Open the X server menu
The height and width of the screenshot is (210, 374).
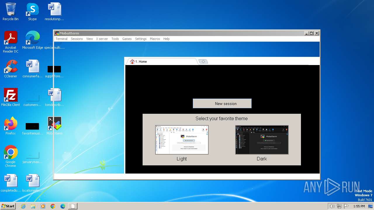[x=102, y=39]
